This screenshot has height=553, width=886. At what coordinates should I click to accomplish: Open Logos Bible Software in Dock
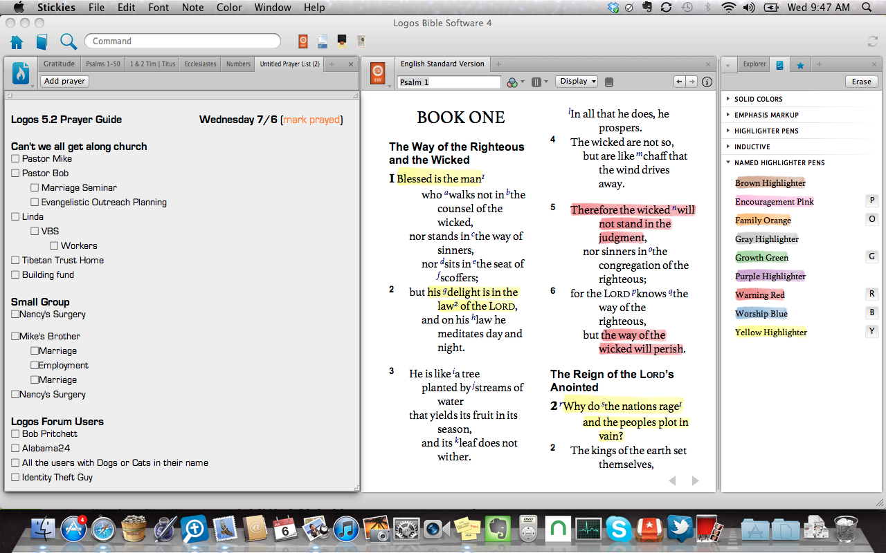point(195,529)
